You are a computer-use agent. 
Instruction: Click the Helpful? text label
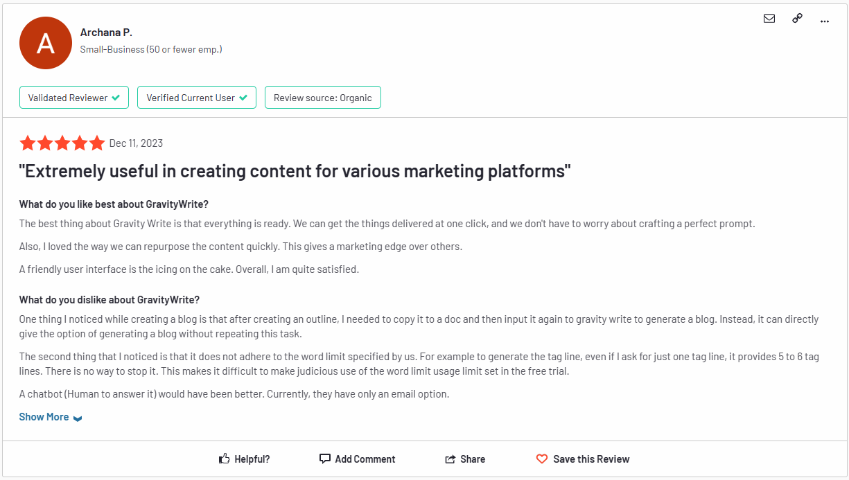252,459
